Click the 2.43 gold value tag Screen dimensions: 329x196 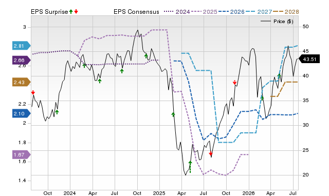(22, 82)
